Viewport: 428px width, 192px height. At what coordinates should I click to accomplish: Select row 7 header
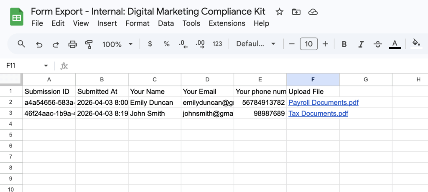click(11, 157)
